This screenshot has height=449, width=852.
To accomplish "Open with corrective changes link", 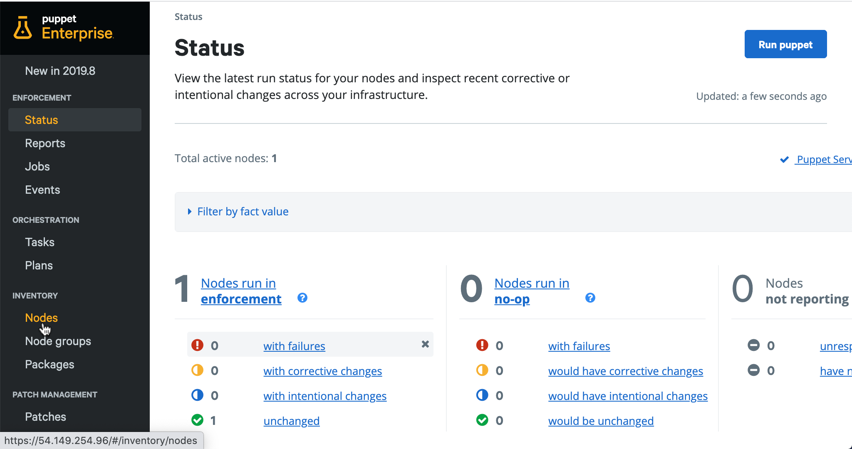I will 322,371.
